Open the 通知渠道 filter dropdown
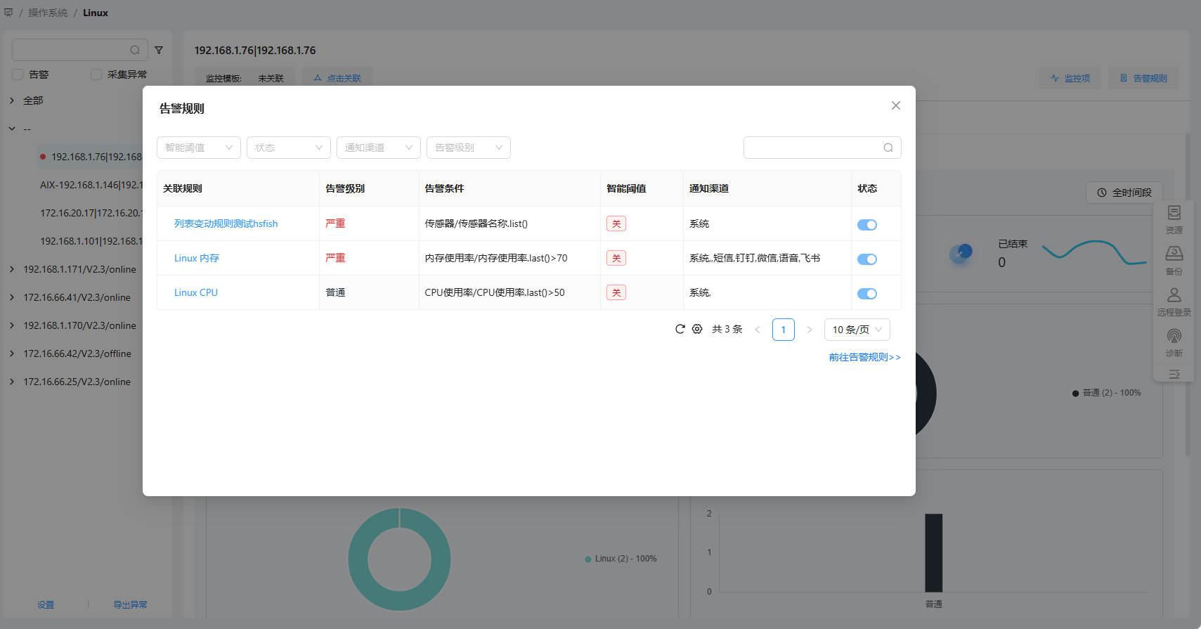 coord(379,148)
